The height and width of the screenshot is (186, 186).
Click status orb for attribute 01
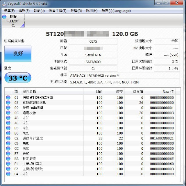(8, 97)
